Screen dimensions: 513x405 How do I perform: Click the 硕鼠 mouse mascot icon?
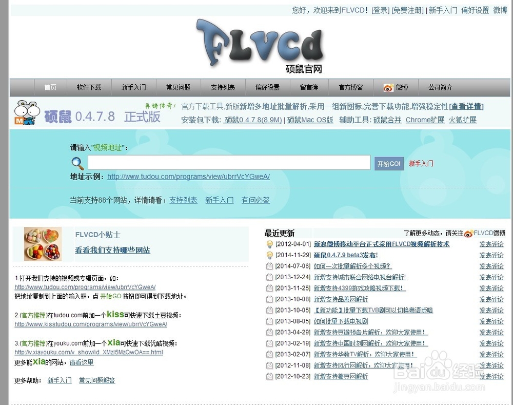27,112
